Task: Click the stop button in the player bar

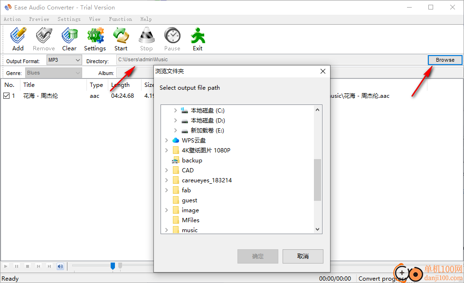Action: point(28,266)
